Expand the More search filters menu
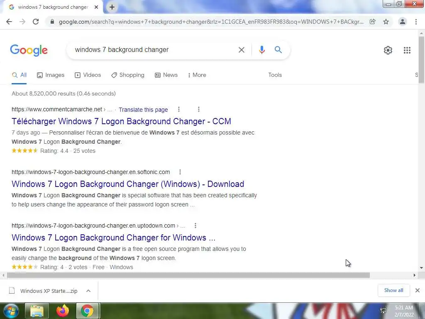This screenshot has height=319, width=425. [197, 75]
